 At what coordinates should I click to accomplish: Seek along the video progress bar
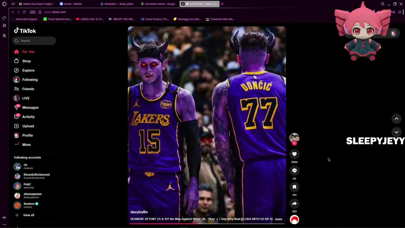[207, 224]
